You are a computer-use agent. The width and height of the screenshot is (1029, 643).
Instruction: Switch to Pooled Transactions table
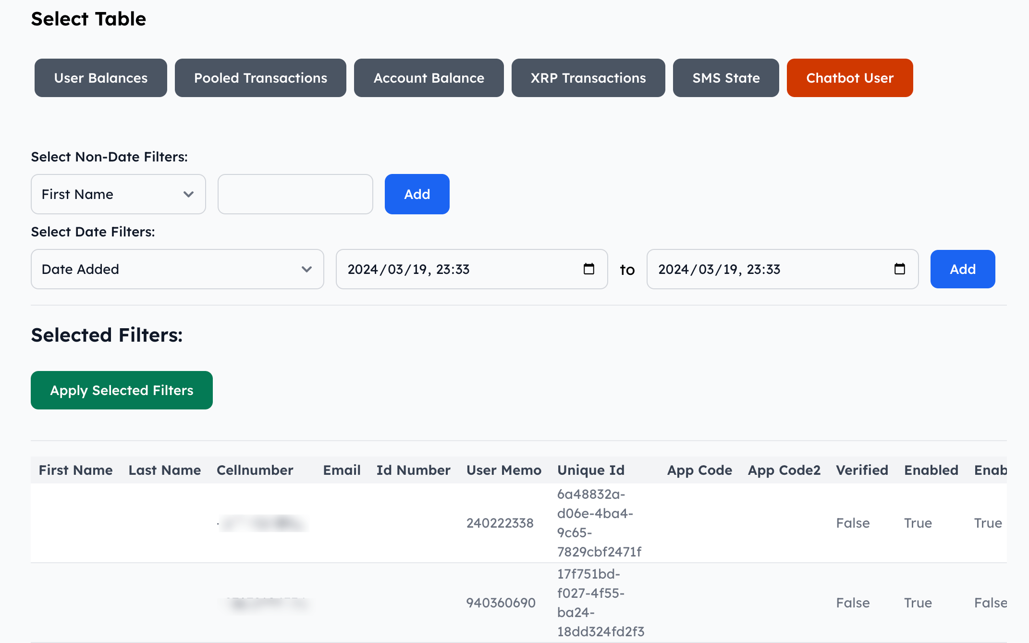click(260, 78)
